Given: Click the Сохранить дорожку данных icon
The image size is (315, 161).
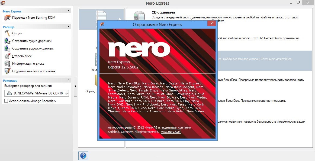Looking at the screenshot, I should click(x=8, y=48).
